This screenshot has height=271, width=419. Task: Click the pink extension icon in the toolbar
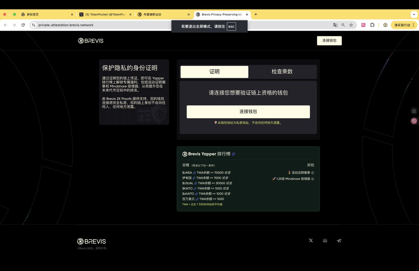[363, 25]
